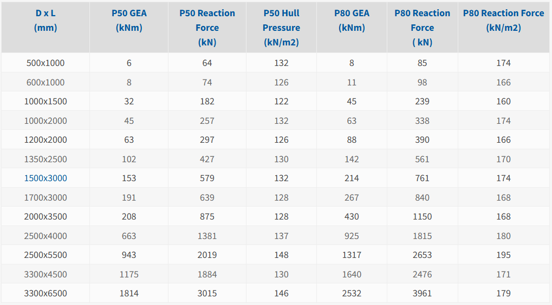Select the P80 reaction force value 1150

pyautogui.click(x=422, y=216)
